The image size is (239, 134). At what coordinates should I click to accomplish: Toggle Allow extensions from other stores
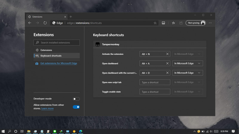(x=76, y=107)
